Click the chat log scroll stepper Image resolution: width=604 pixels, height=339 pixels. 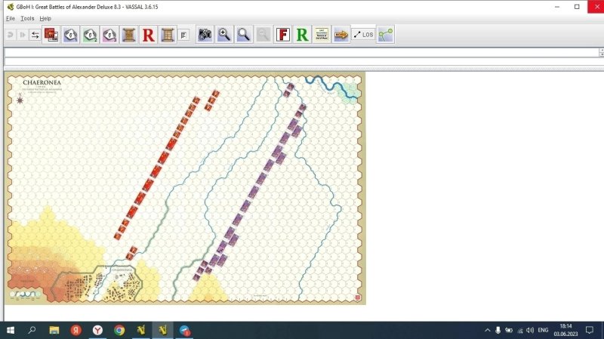601,52
